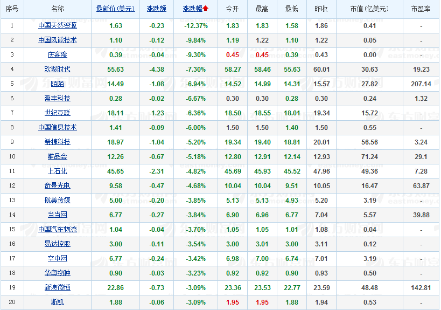Open stock link 希捷科技
Viewport: 441px width, 310px height.
tap(58, 142)
